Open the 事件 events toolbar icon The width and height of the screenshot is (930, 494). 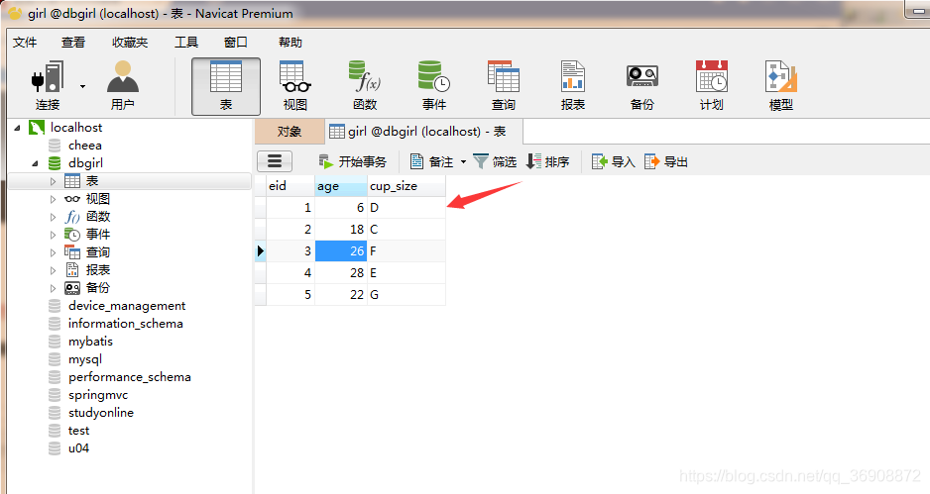(x=434, y=86)
